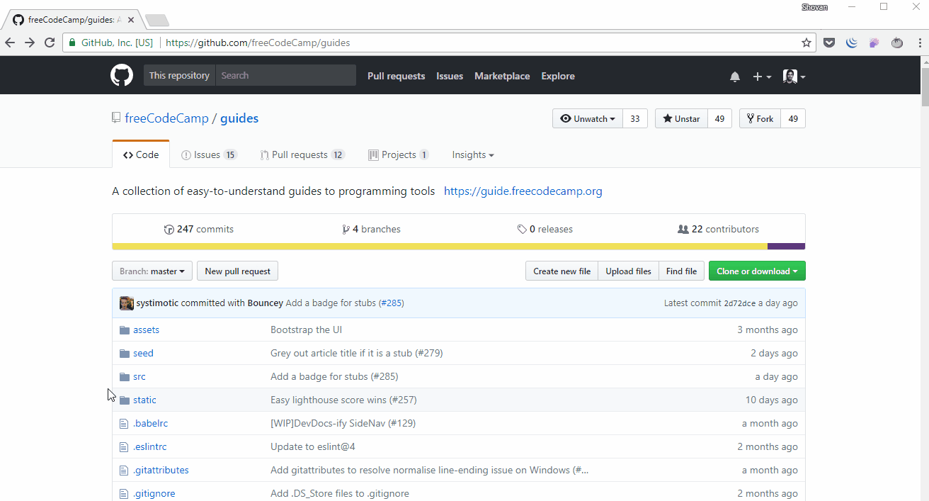Screen dimensions: 929x501
Task: View the 49 forks count
Action: click(793, 119)
